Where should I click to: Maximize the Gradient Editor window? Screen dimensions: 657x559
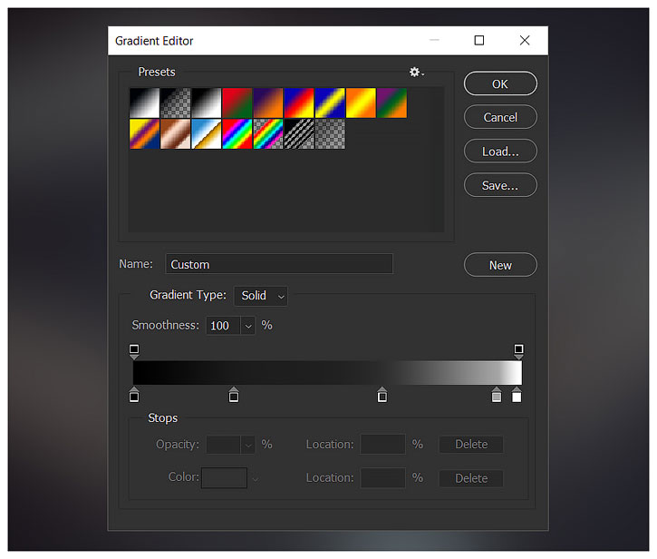478,40
